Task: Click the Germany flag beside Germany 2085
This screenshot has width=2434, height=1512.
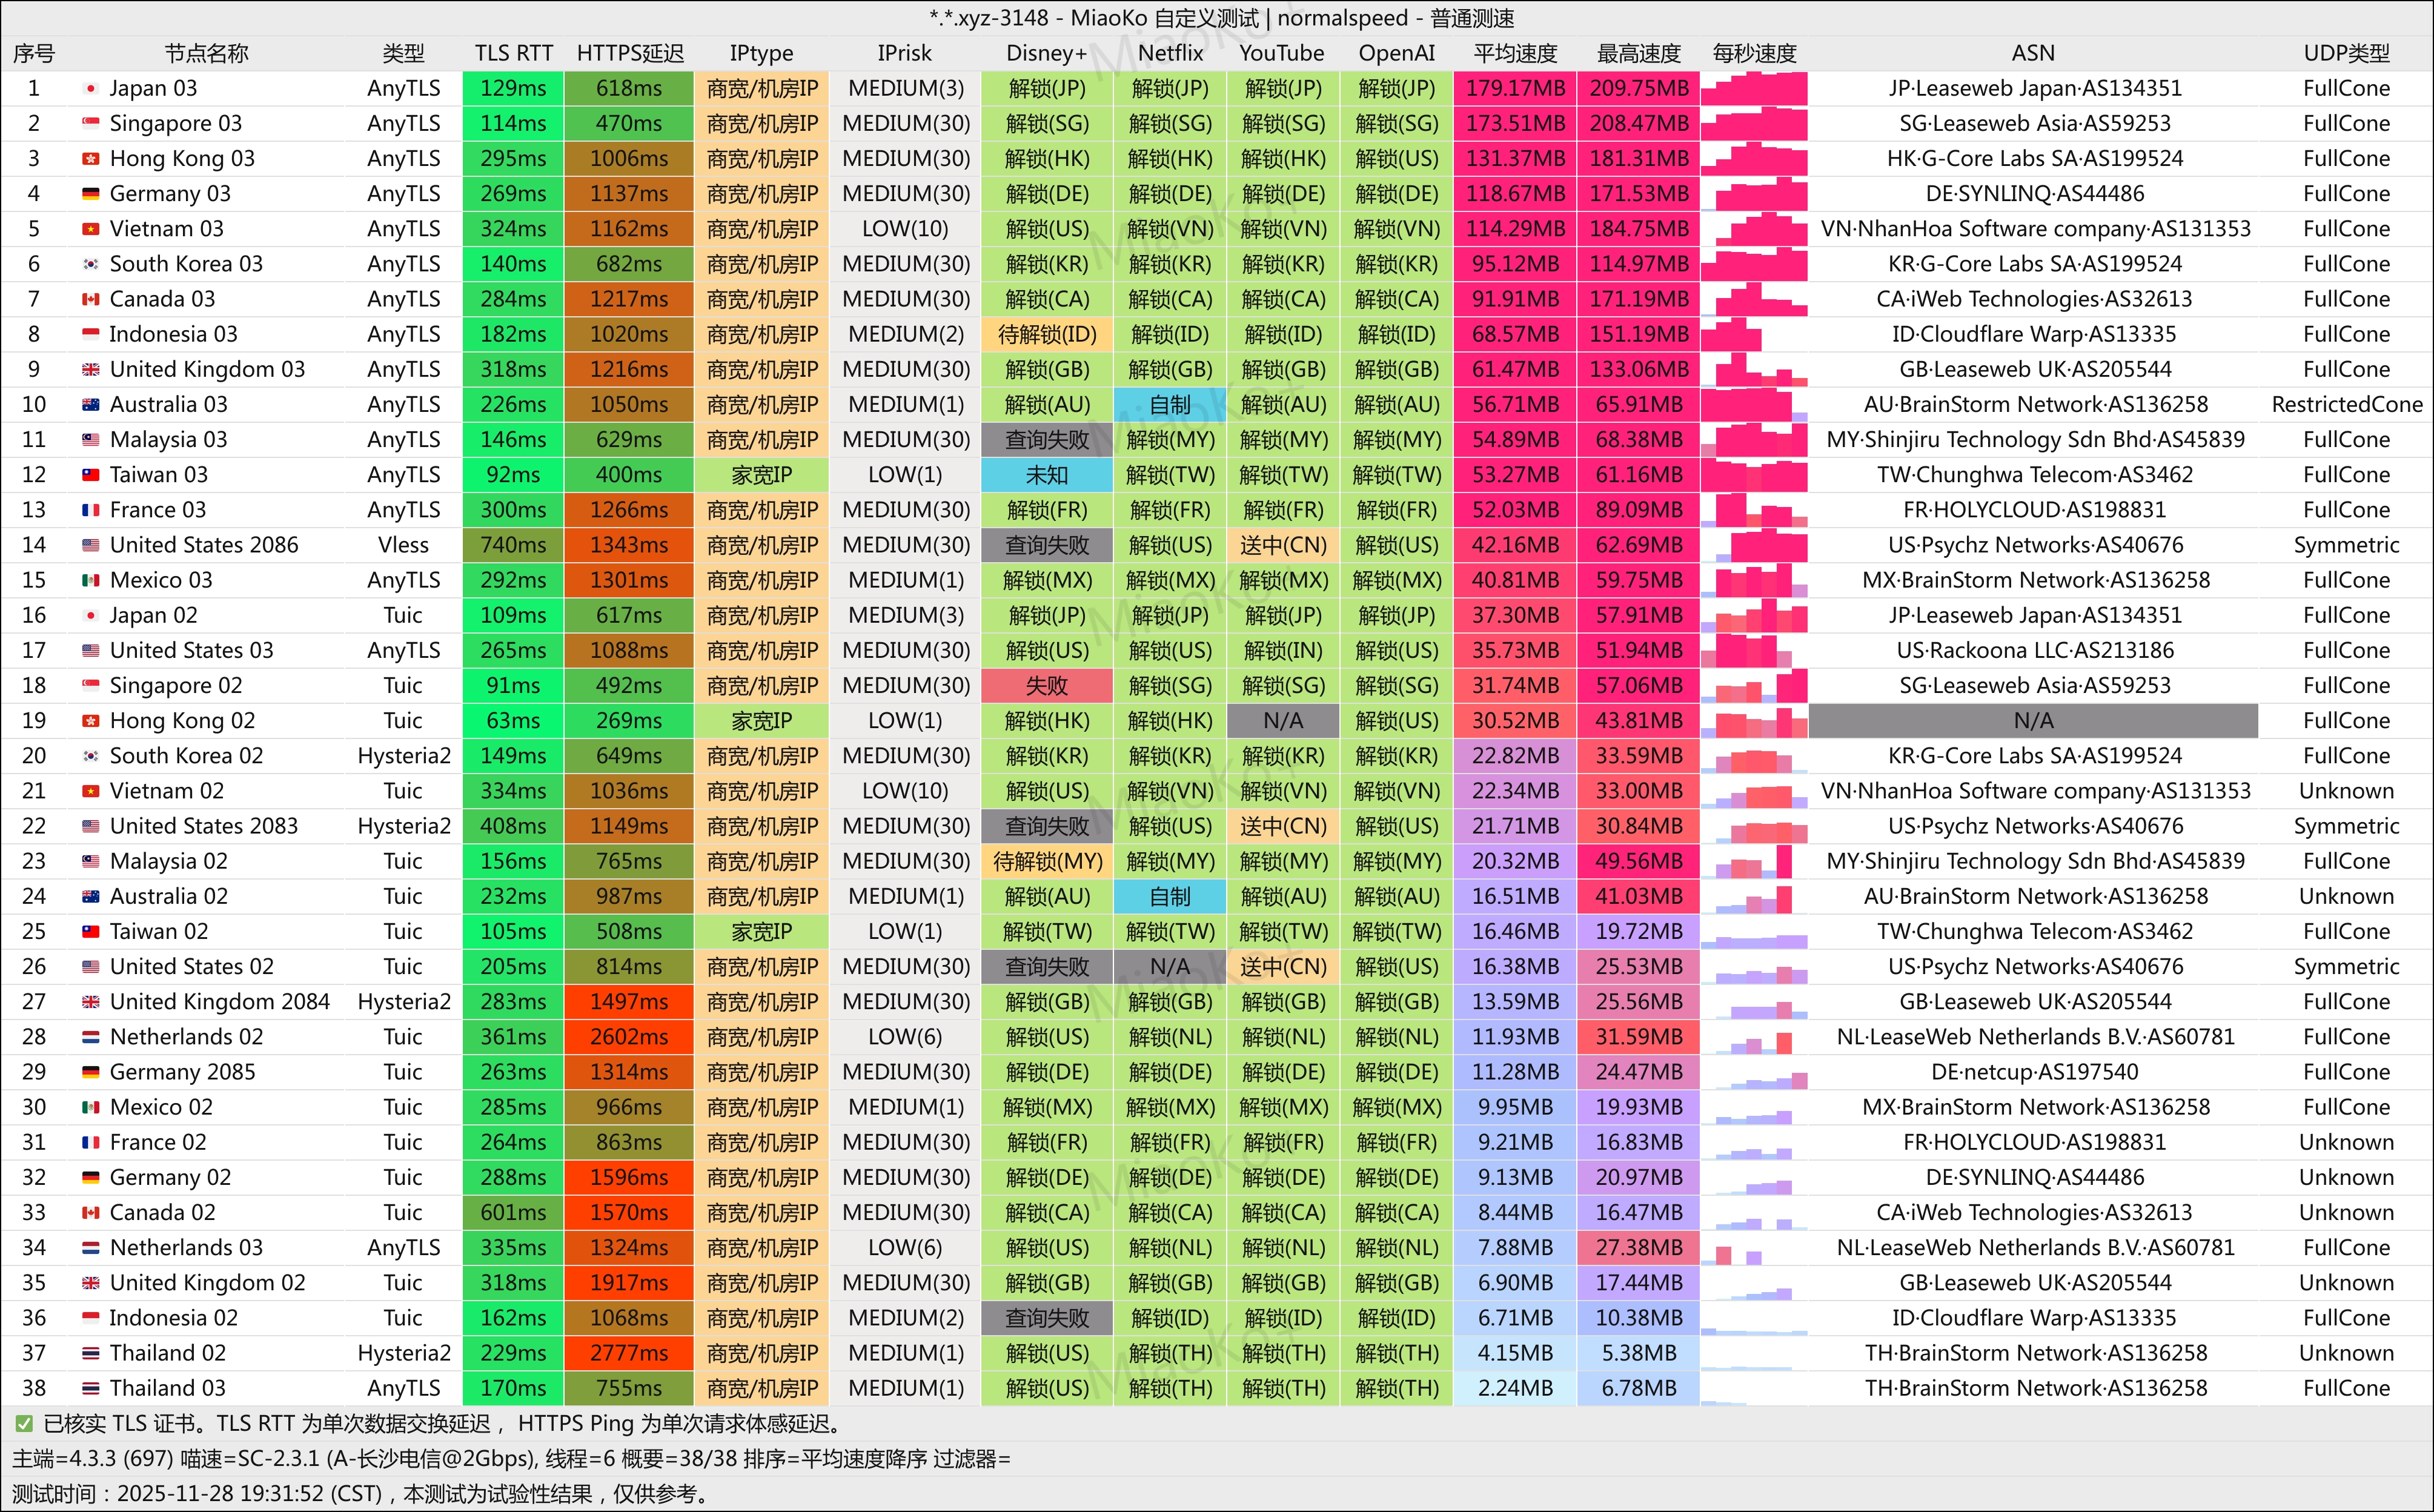Action: 91,1072
